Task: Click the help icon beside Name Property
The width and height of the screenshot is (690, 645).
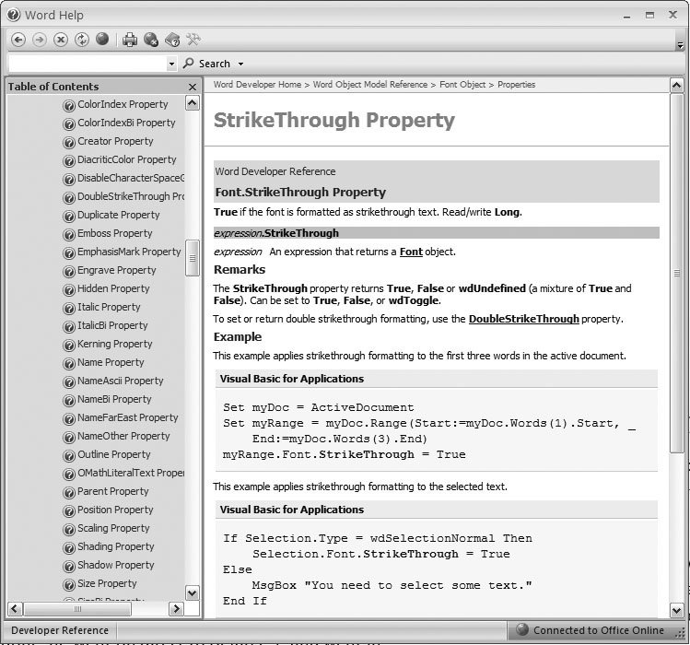Action: click(69, 364)
